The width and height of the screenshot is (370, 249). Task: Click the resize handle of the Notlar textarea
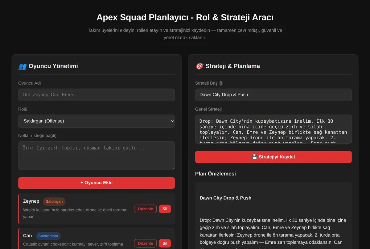coord(173,168)
